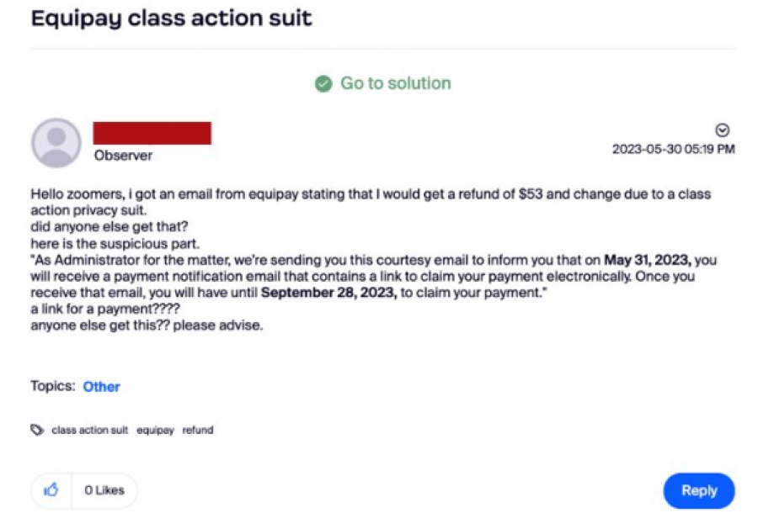Click the Topics label
Viewport: 758px width, 529px height.
(x=53, y=386)
